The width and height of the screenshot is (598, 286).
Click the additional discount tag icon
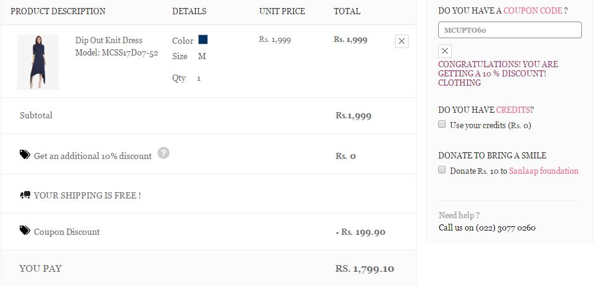point(25,155)
